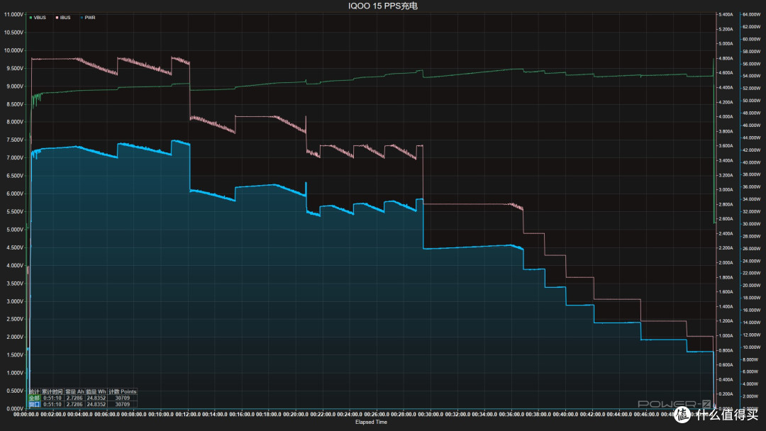Click the 0.000V voltage axis tick

pos(15,408)
